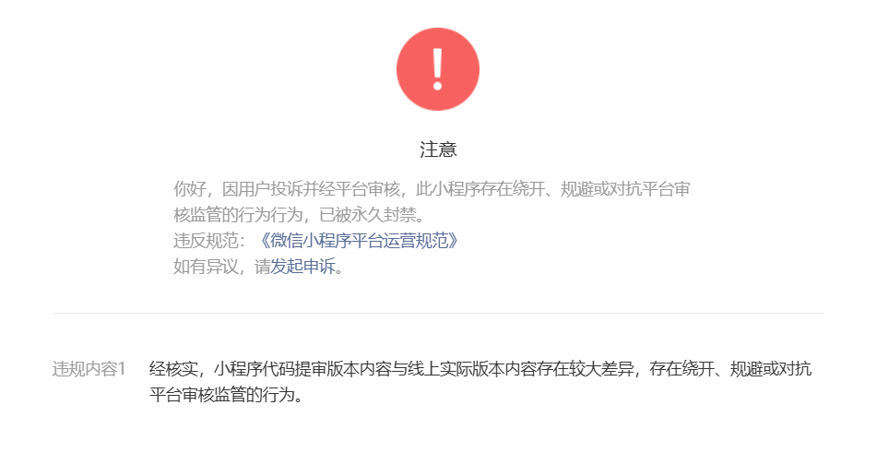The width and height of the screenshot is (877, 453).
Task: Open the 《微信小程序平台运营规范》 link
Action: click(x=358, y=241)
